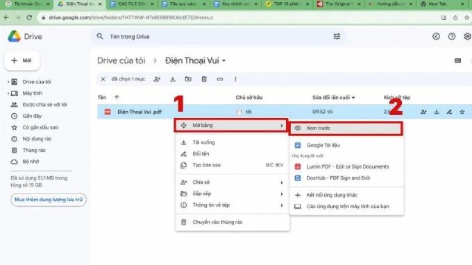
Task: Click download icon in selection toolbar
Action: click(173, 79)
